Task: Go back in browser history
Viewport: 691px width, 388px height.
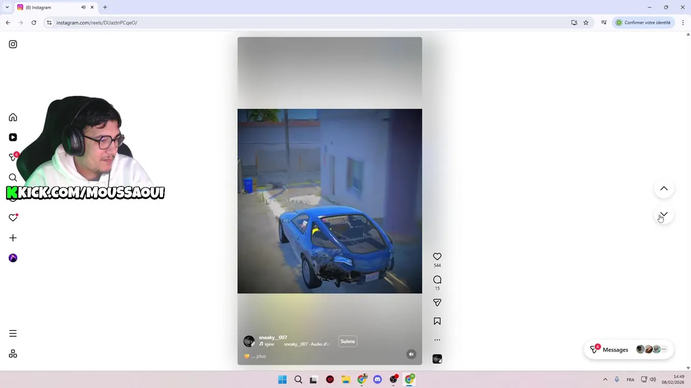Action: (x=8, y=23)
